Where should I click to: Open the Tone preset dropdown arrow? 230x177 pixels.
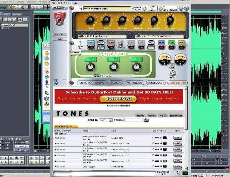click(x=132, y=9)
